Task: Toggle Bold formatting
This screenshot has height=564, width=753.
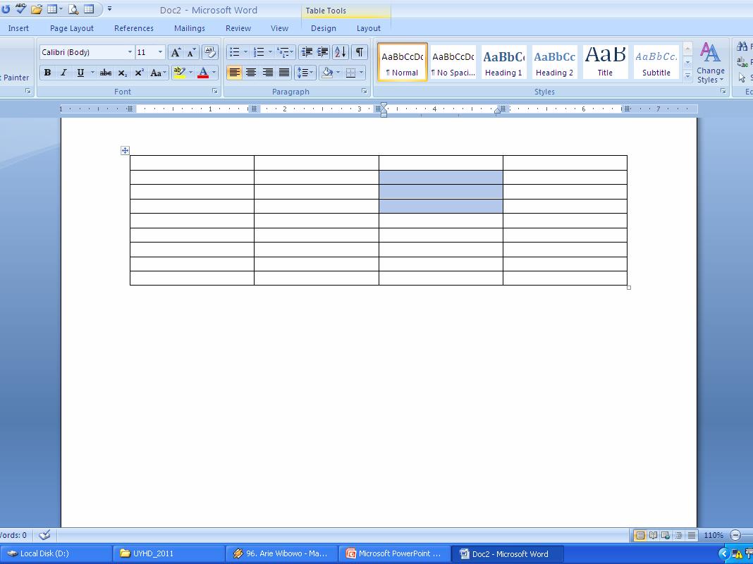Action: (x=47, y=73)
